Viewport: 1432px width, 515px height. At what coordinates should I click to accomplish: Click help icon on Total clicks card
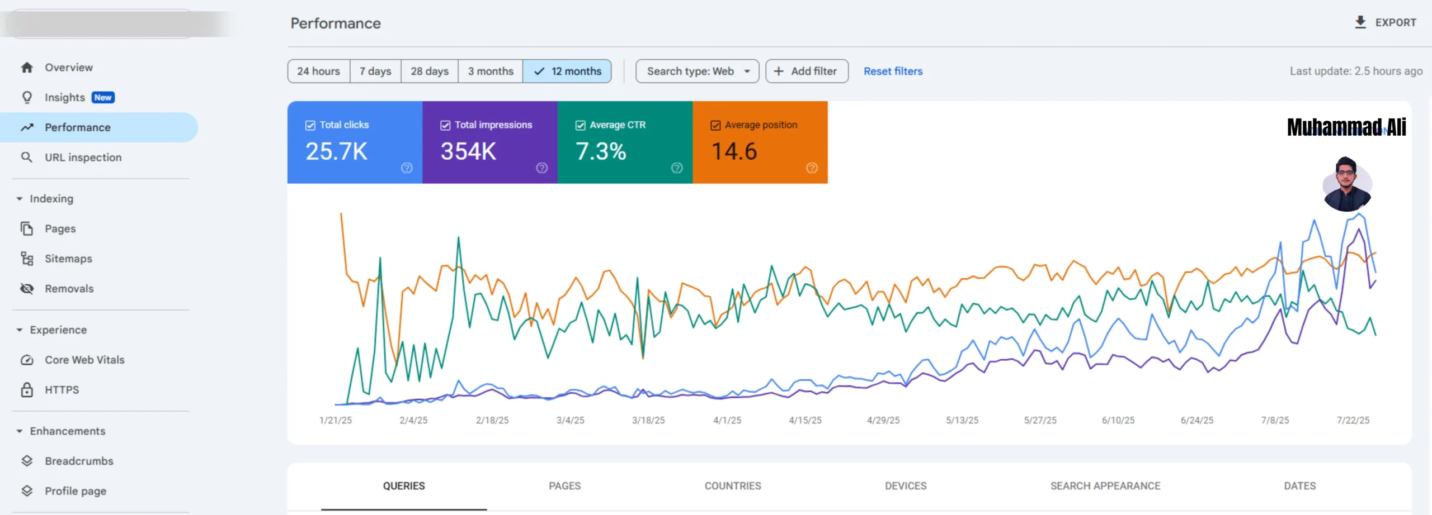point(407,168)
